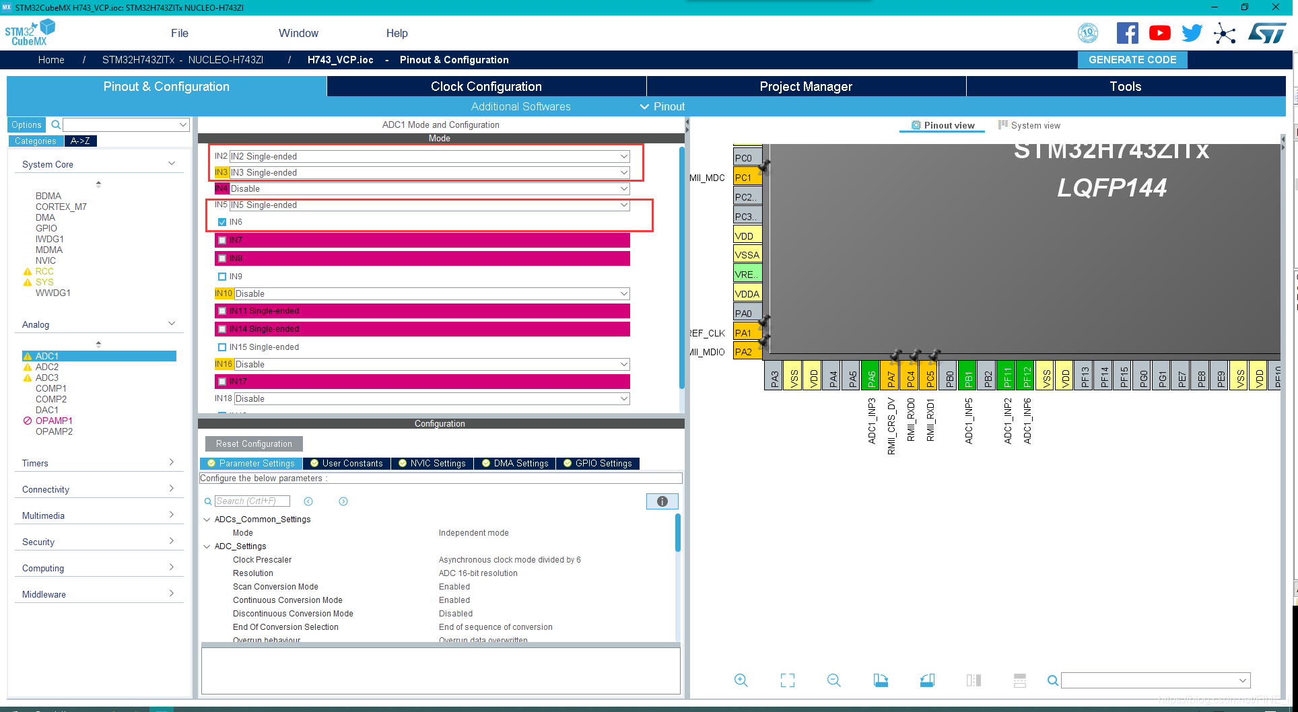The image size is (1298, 712).
Task: Toggle the horizontal split layout icon
Action: (x=1020, y=680)
